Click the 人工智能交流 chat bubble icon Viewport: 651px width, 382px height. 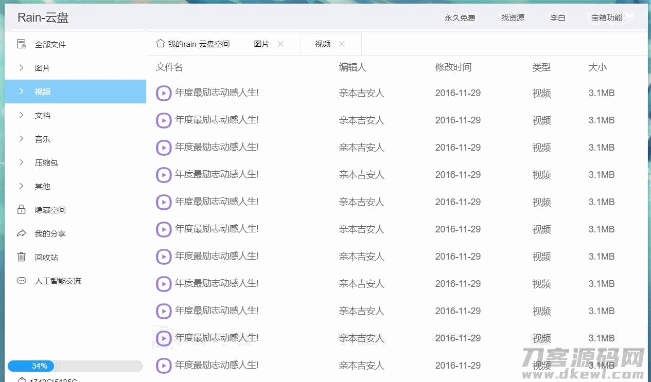[22, 281]
